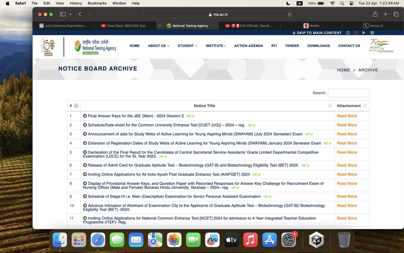The image size is (404, 253).
Task: Open Messages from the Dock
Action: [x=117, y=240]
